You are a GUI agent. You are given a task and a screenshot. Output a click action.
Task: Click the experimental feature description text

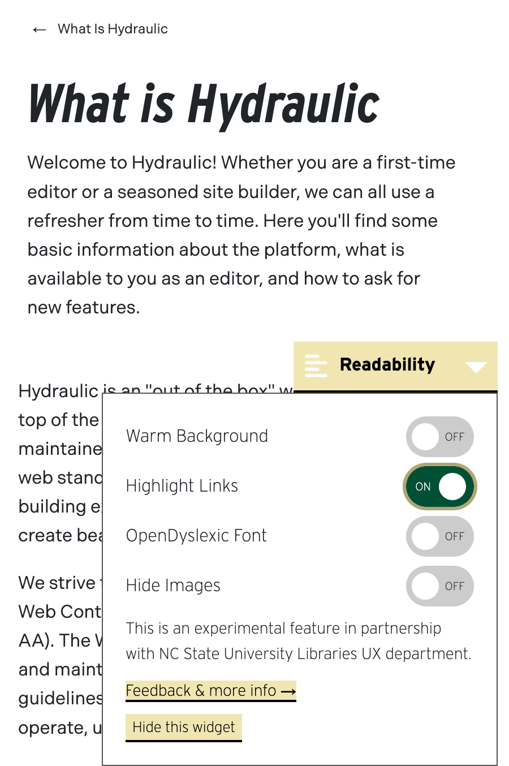(x=298, y=641)
